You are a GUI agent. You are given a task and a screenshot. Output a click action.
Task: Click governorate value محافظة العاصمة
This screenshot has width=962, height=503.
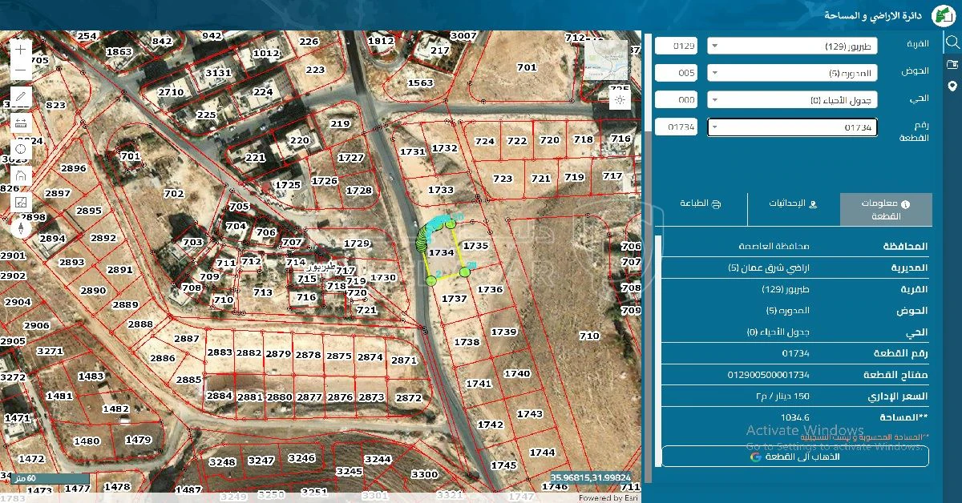pos(774,246)
